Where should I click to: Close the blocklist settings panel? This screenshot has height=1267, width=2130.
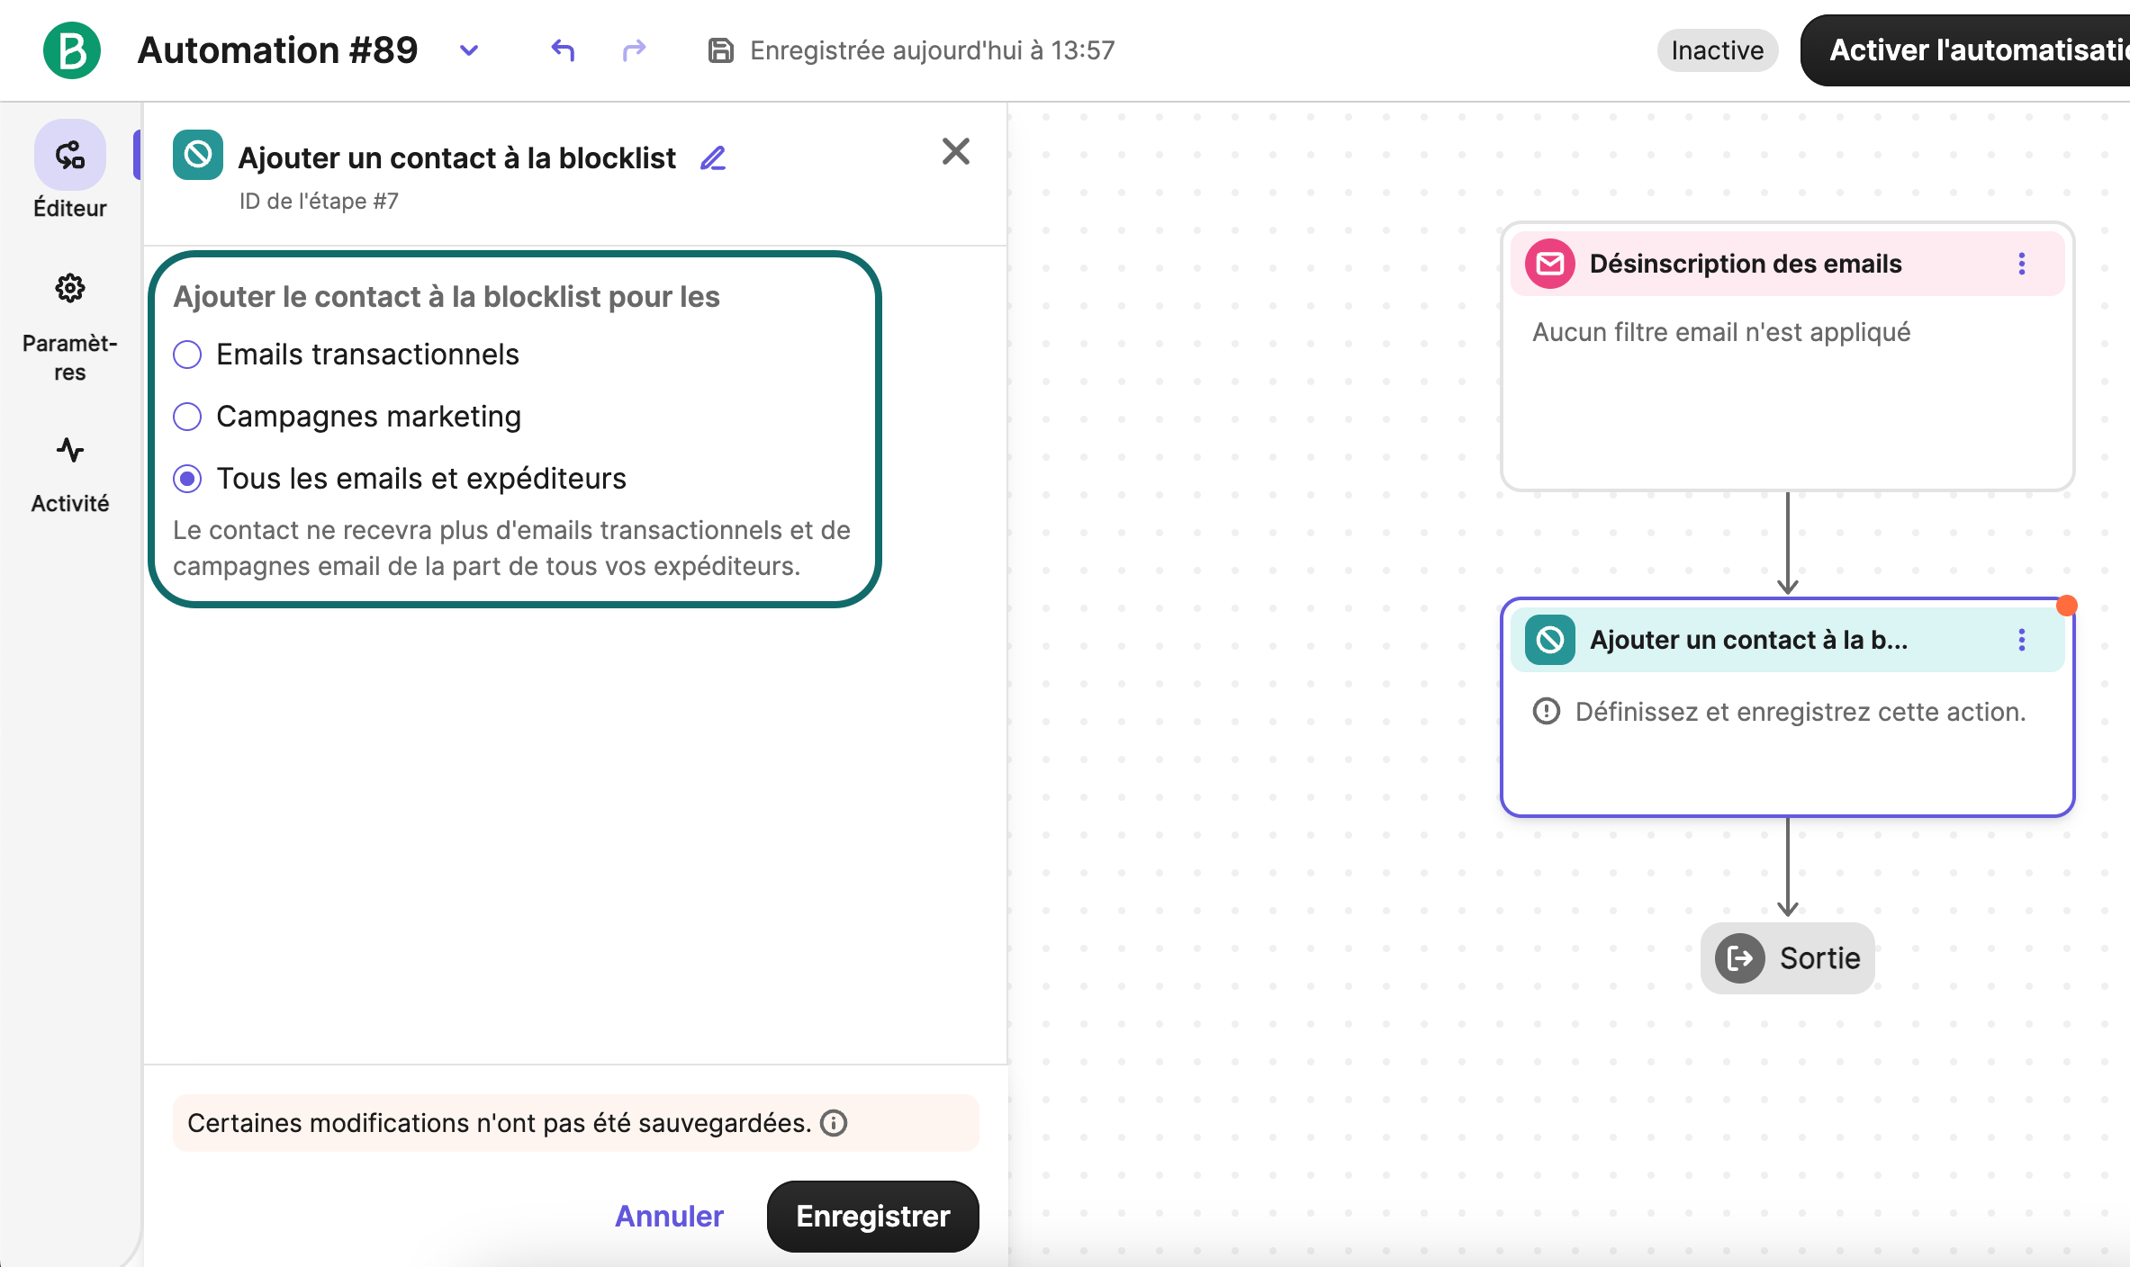click(956, 151)
